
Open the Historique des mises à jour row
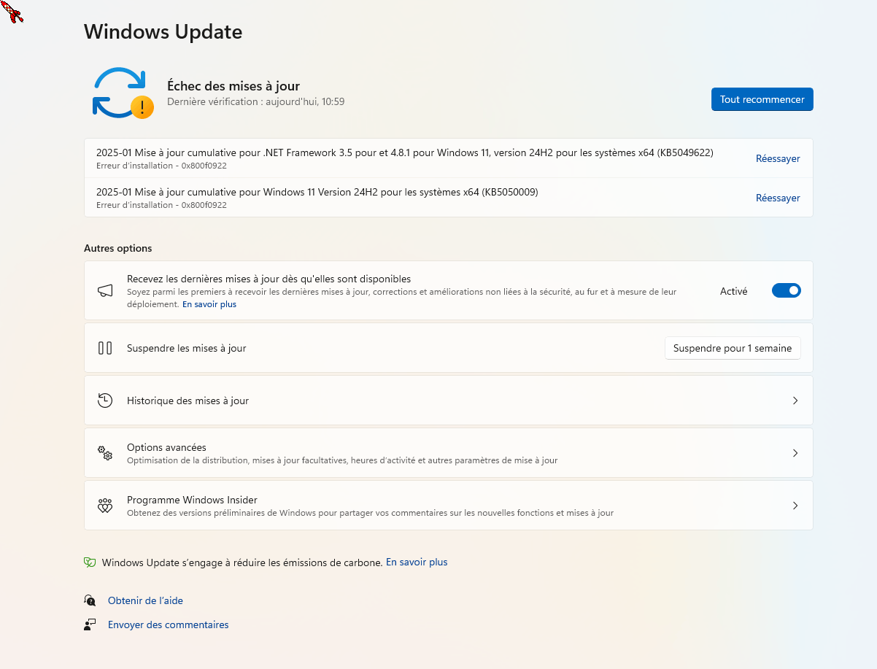(449, 401)
